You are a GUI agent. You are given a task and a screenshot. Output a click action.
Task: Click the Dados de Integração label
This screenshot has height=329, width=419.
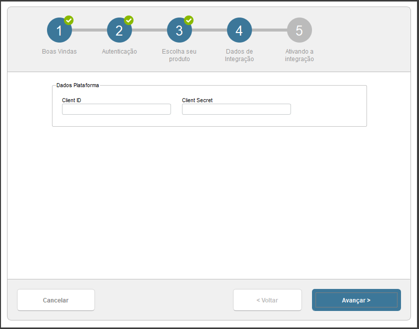pos(239,55)
